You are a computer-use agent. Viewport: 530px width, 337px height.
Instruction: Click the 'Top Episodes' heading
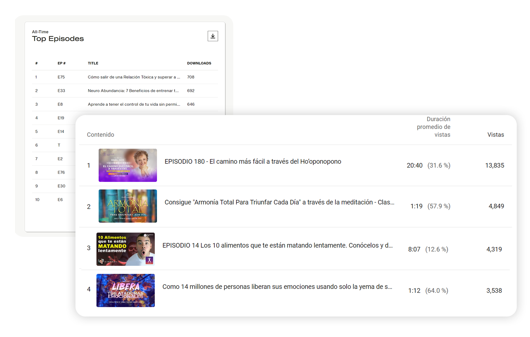[58, 39]
